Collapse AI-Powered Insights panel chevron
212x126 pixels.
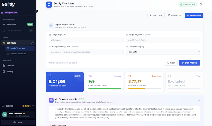pyautogui.click(x=199, y=100)
